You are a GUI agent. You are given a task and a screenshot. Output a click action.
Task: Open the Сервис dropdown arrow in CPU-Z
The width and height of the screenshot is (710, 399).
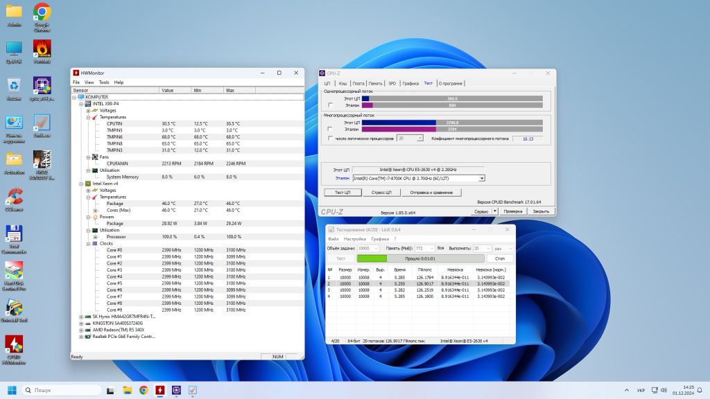(495, 211)
